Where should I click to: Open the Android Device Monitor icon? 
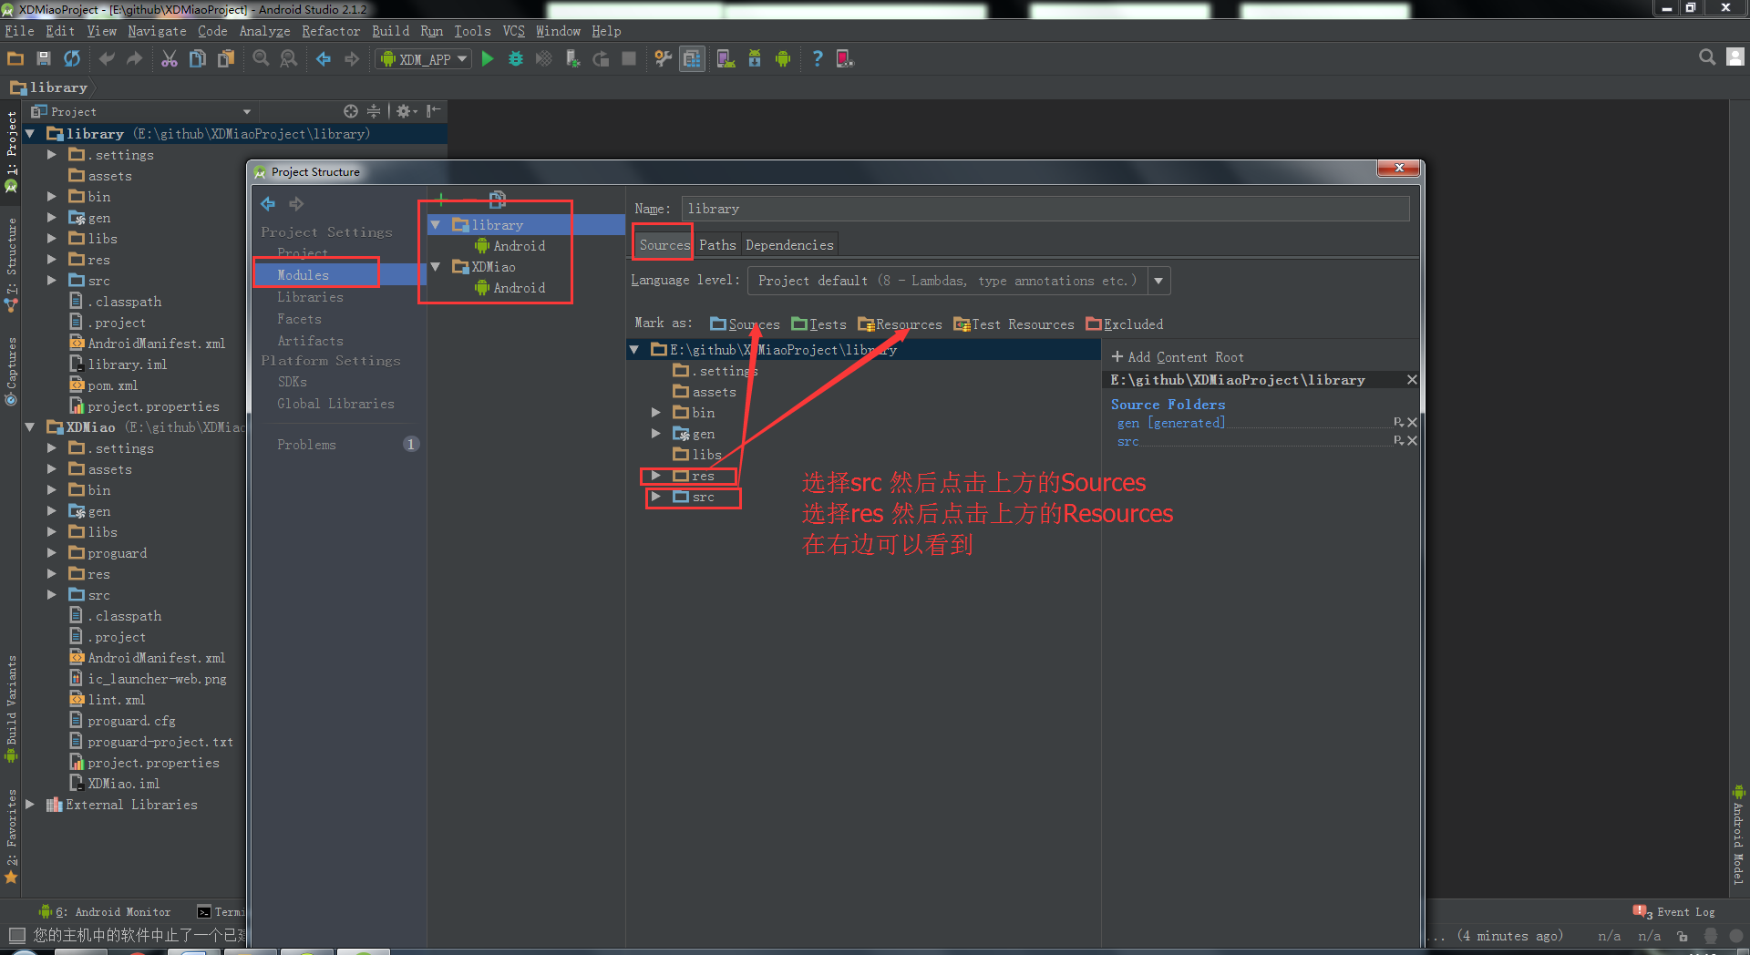783,59
